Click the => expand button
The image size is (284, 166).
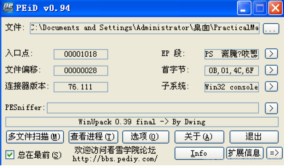click(274, 153)
